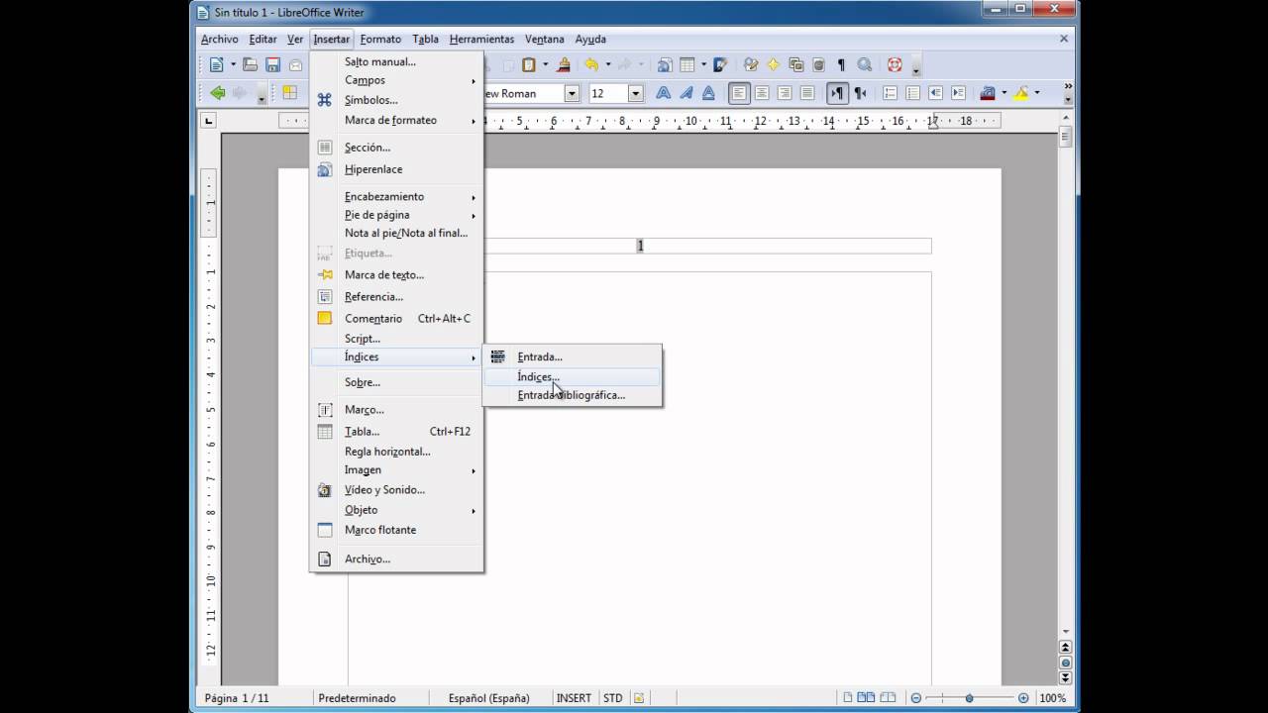Viewport: 1268px width, 713px height.
Task: Click the paste clipboard icon
Action: click(529, 65)
